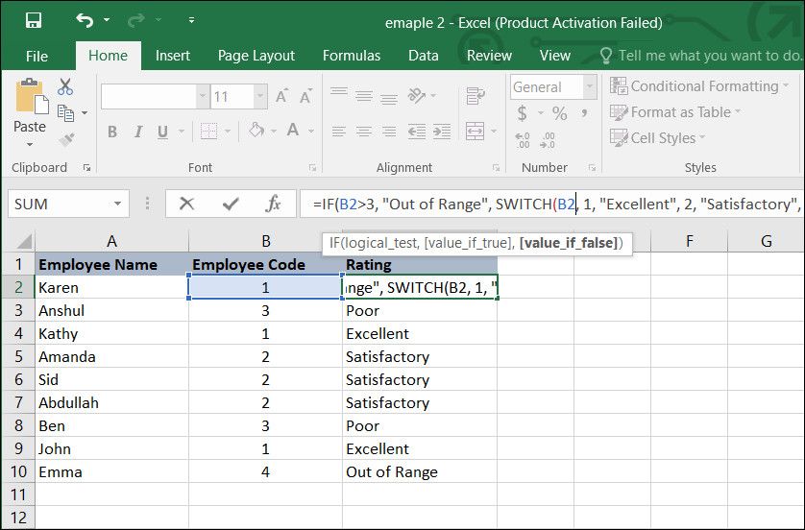Click the Save icon in the title bar
Viewport: 805px width, 530px height.
pos(34,20)
